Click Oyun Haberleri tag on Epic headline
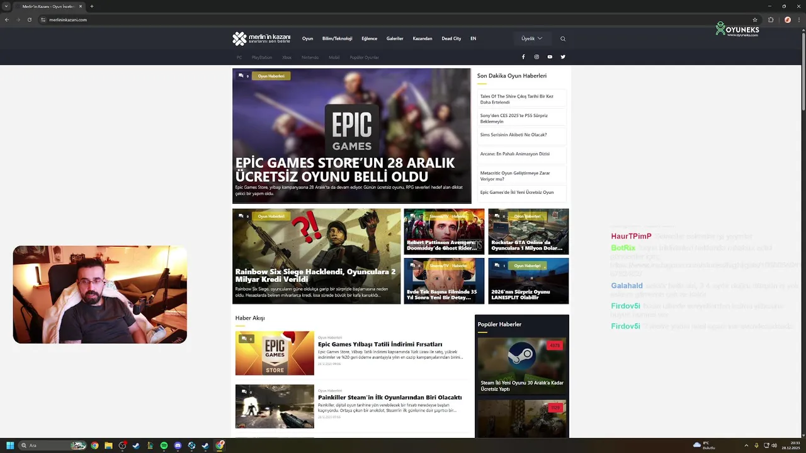This screenshot has height=453, width=806. pos(271,75)
